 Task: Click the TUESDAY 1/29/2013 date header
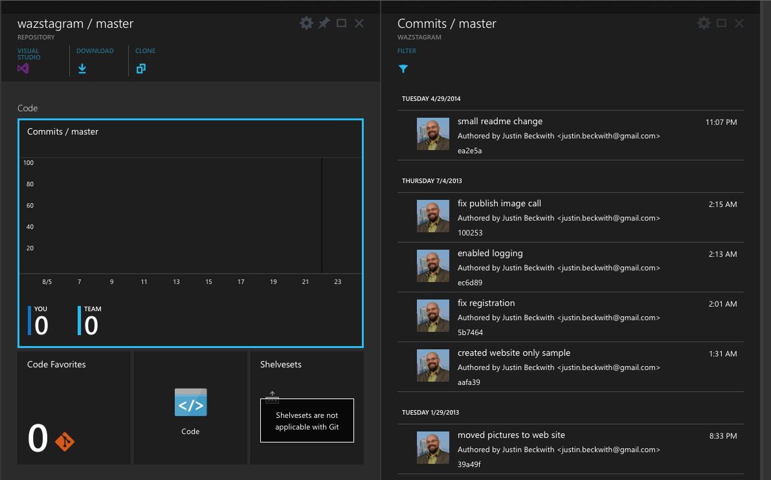430,412
